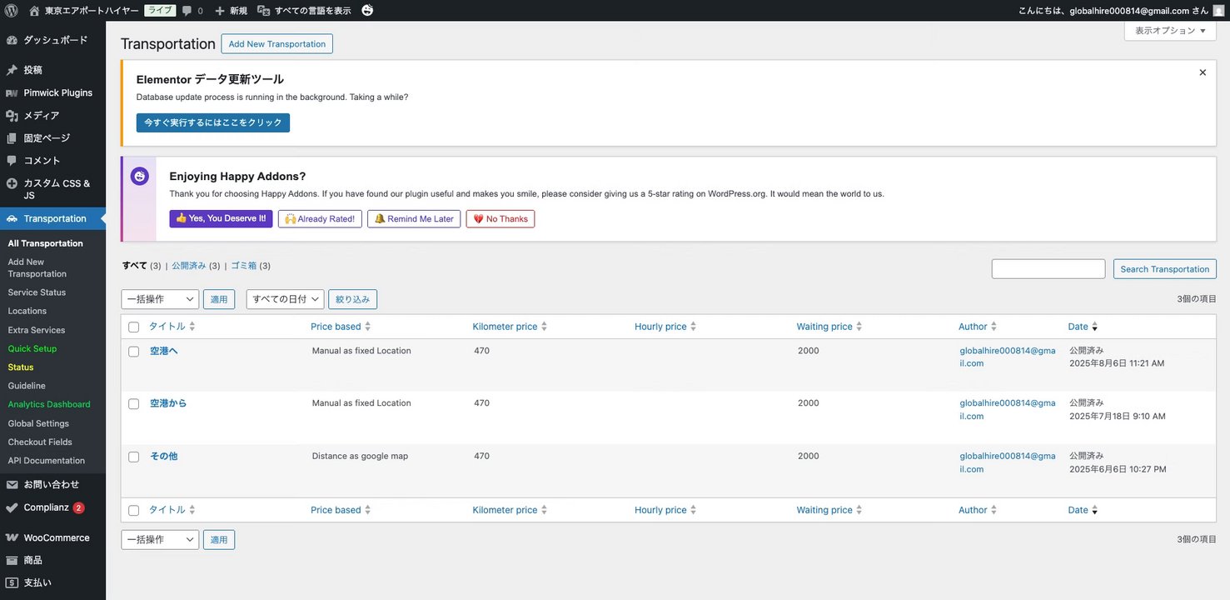Image resolution: width=1230 pixels, height=600 pixels.
Task: Expand the 表示オプション screen options panel
Action: (x=1169, y=31)
